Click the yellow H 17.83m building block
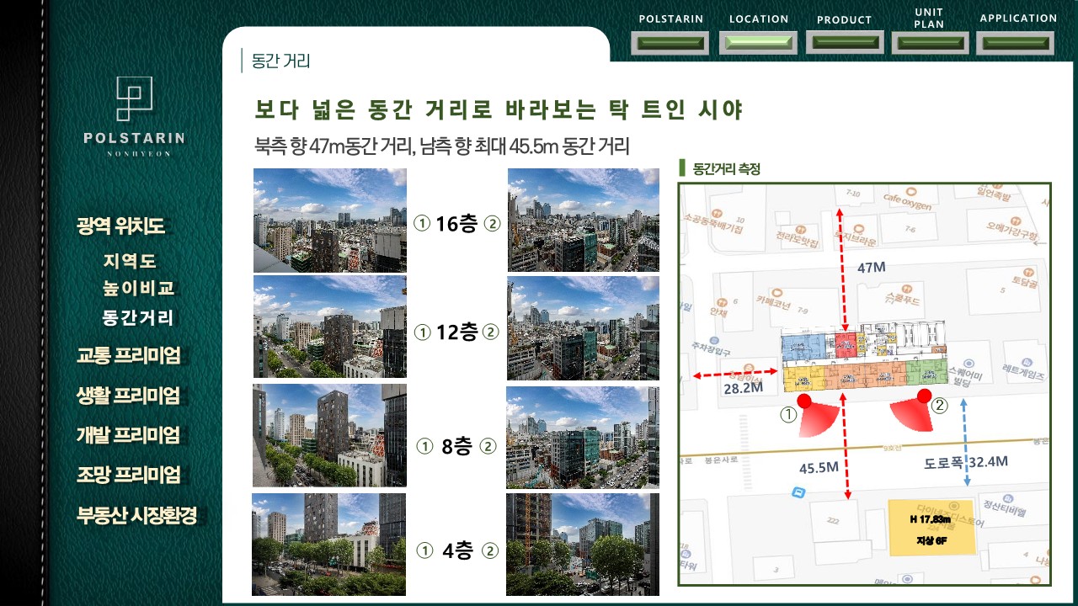This screenshot has height=606, width=1078. tap(931, 528)
